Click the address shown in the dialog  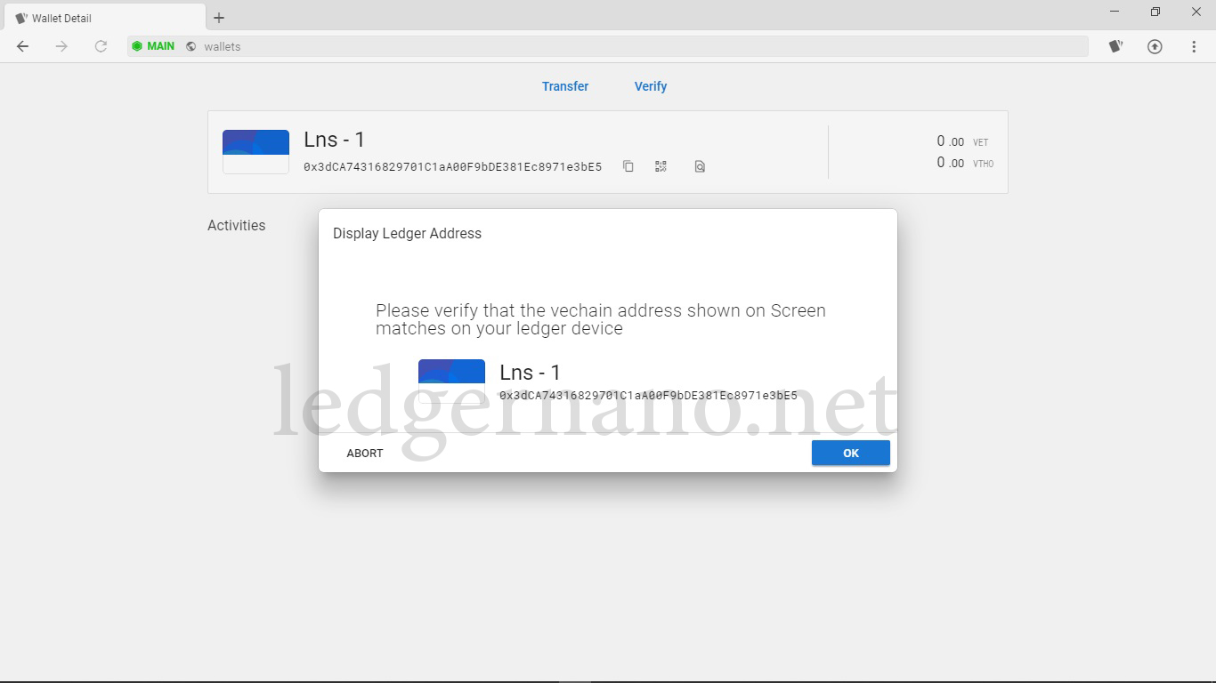pos(648,396)
